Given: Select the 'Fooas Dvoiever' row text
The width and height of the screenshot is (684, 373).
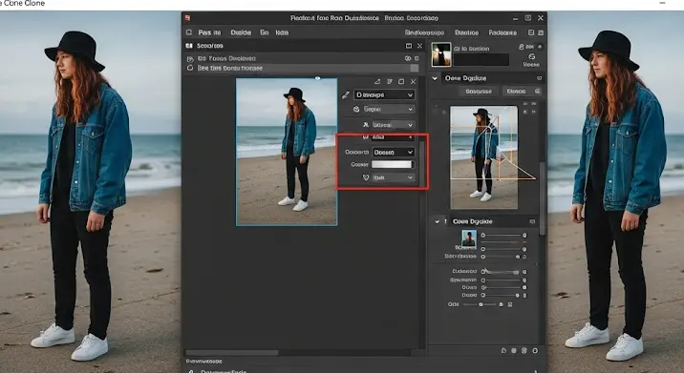Looking at the screenshot, I should [x=226, y=58].
